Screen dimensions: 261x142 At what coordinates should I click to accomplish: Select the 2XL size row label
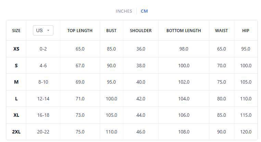(16, 132)
